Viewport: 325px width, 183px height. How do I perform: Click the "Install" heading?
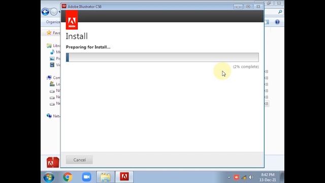click(77, 36)
